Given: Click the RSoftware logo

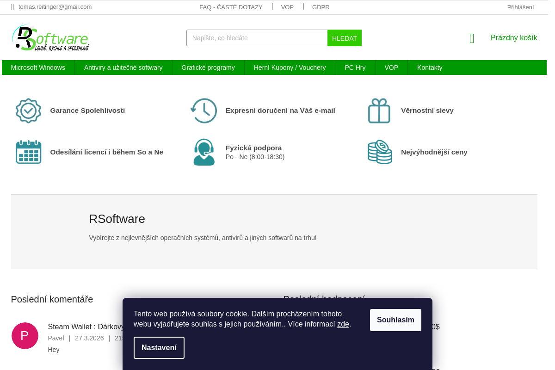Looking at the screenshot, I should 50,38.
